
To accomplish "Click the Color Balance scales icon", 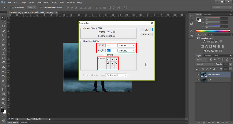I will [207, 46].
